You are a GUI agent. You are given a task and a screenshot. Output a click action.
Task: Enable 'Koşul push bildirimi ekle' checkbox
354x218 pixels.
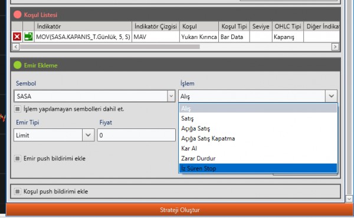(17, 191)
